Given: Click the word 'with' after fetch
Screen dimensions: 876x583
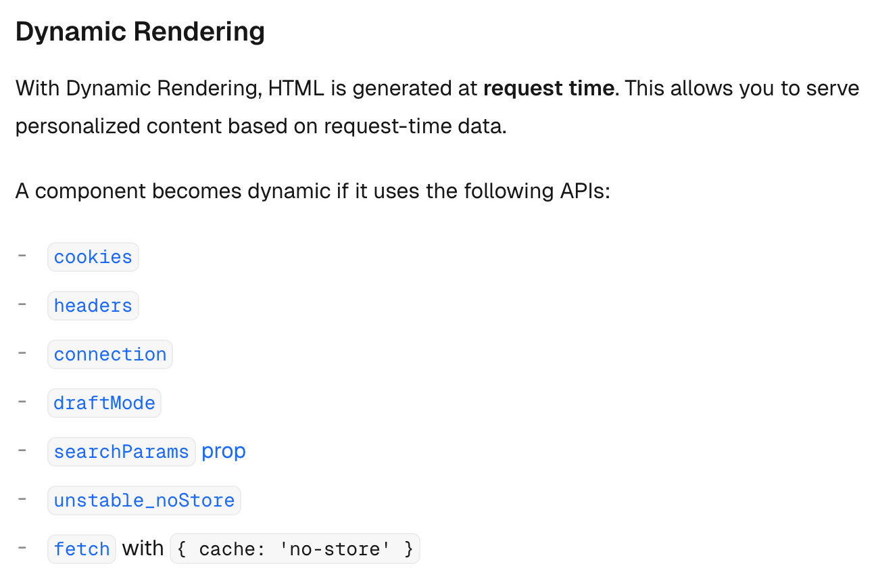Looking at the screenshot, I should 143,548.
